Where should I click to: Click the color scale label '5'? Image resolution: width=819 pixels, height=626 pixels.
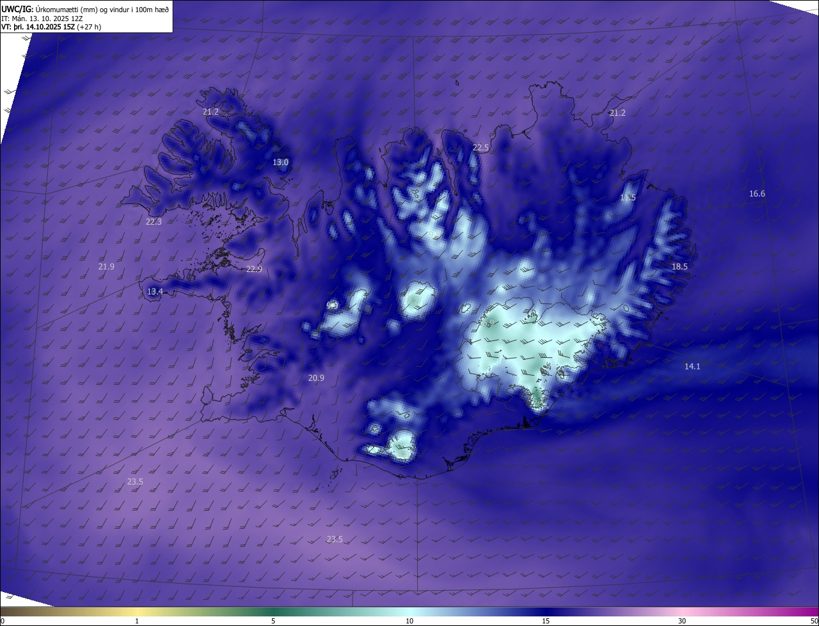[x=273, y=621]
